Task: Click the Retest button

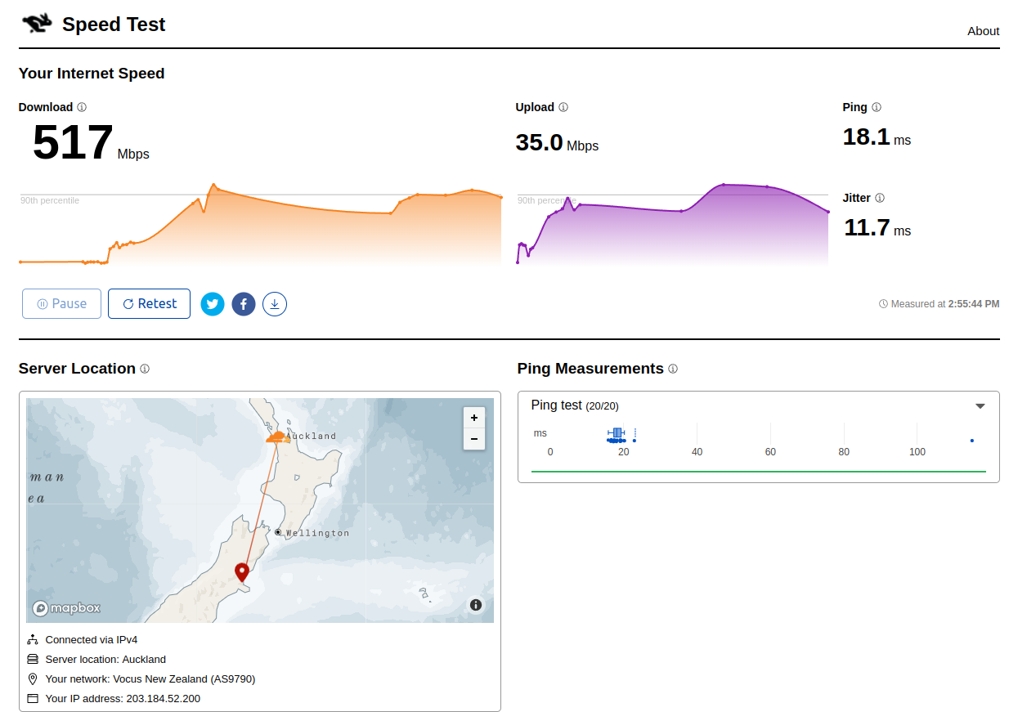Action: click(149, 304)
